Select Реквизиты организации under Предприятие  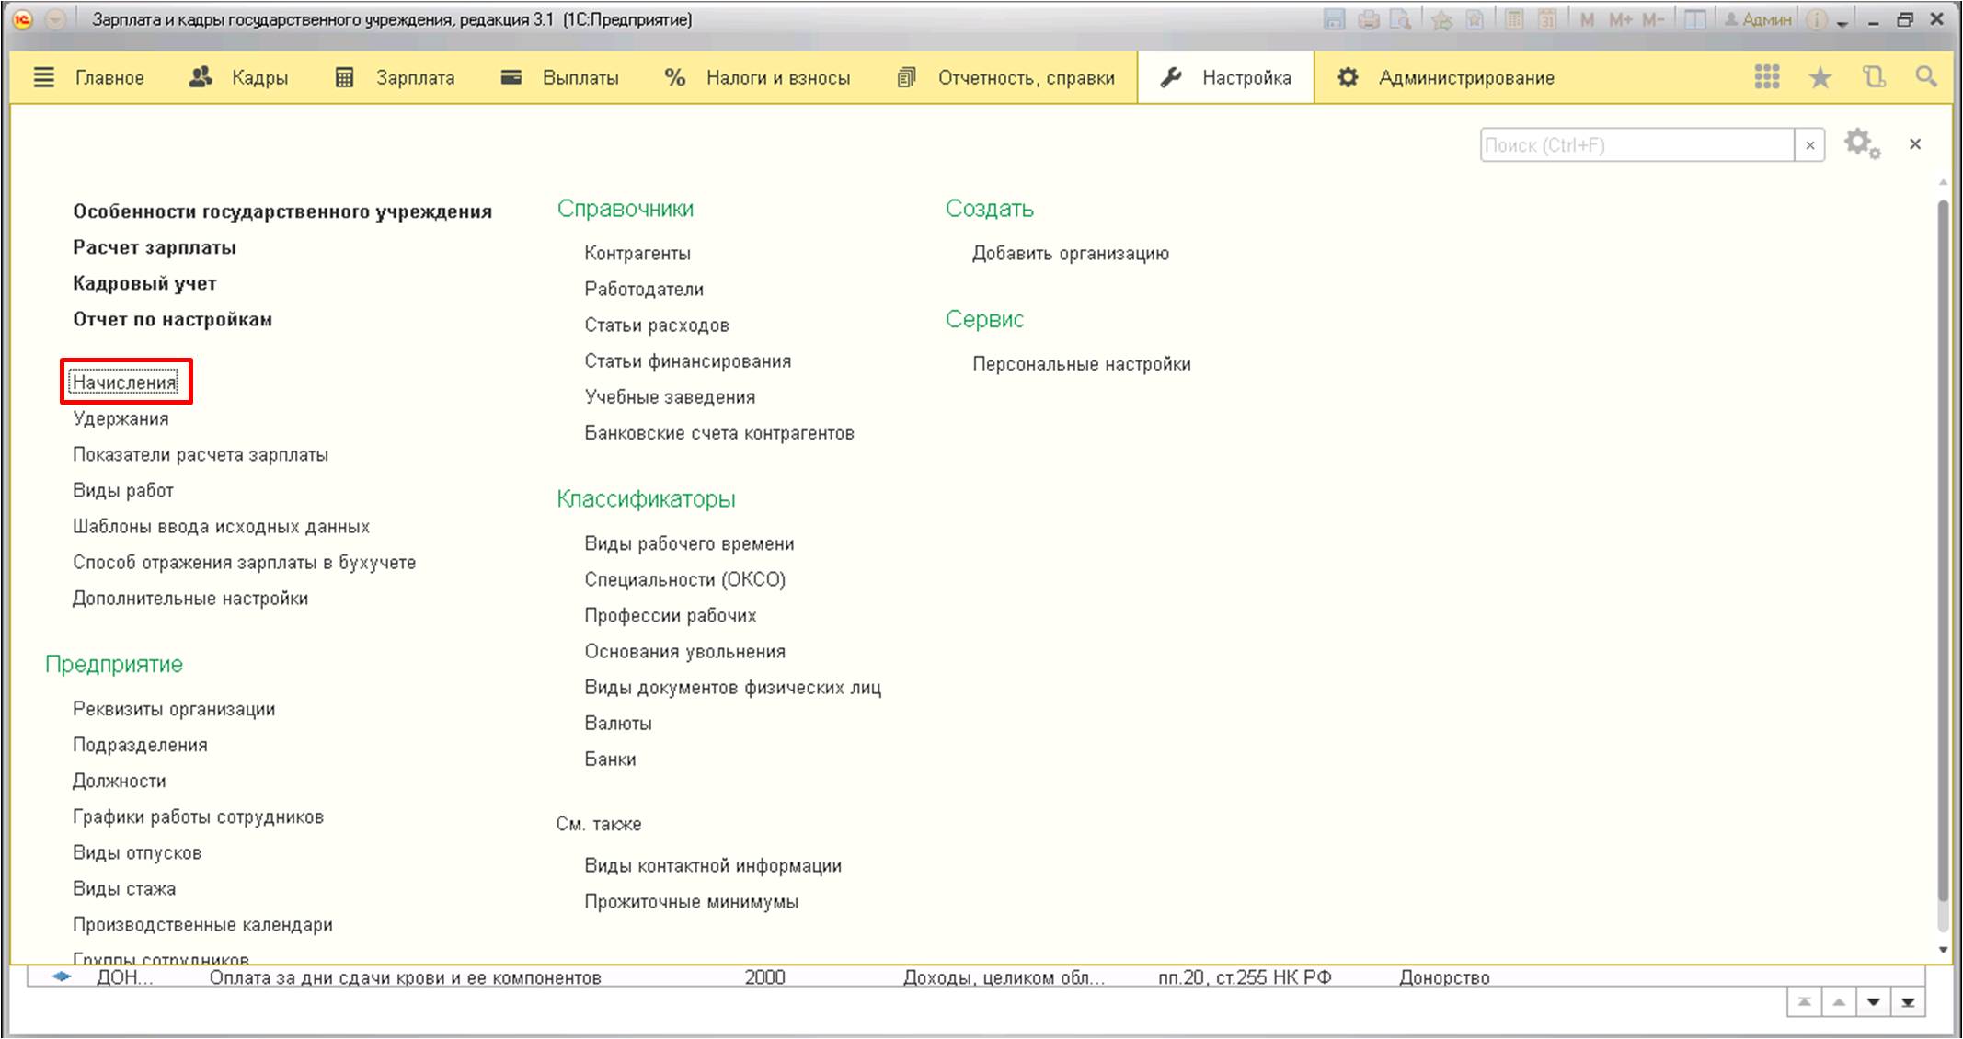[174, 708]
